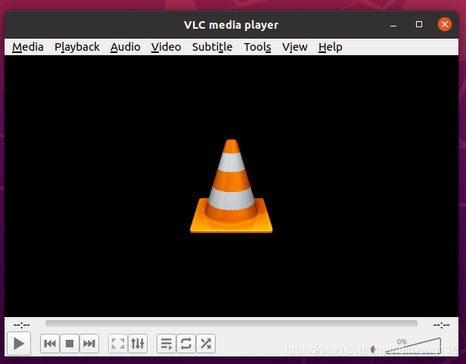This screenshot has height=364, width=466.
Task: Open the View menu
Action: pyautogui.click(x=294, y=47)
